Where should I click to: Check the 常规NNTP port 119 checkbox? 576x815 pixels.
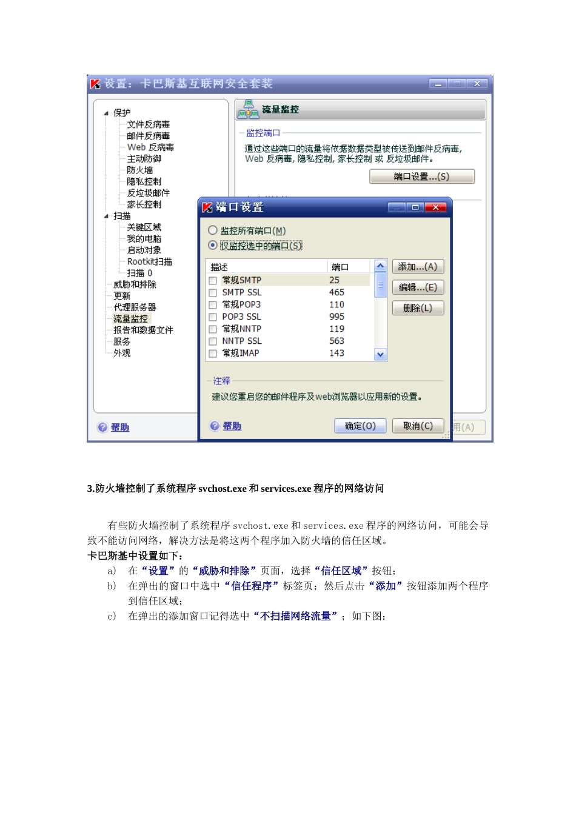pos(213,329)
